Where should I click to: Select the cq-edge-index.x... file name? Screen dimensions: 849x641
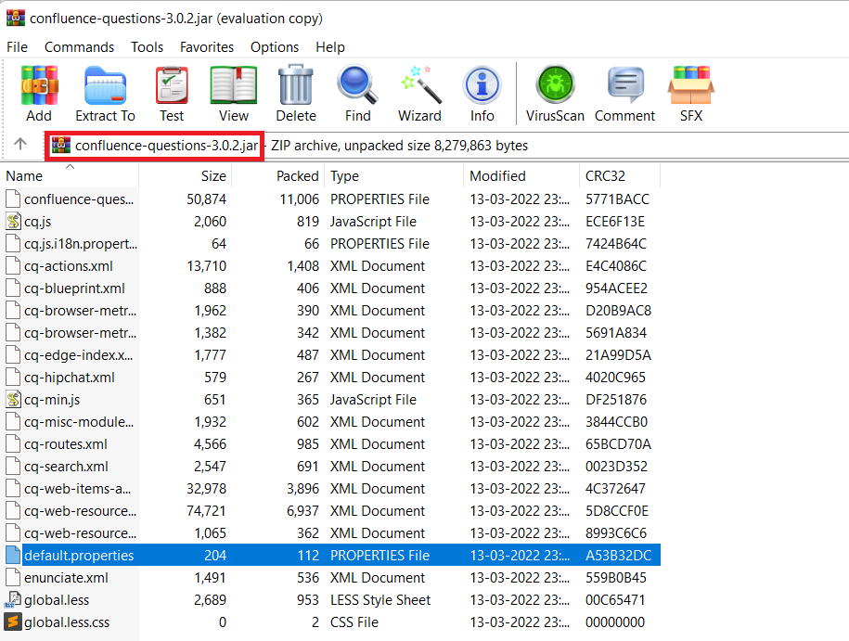(x=79, y=354)
